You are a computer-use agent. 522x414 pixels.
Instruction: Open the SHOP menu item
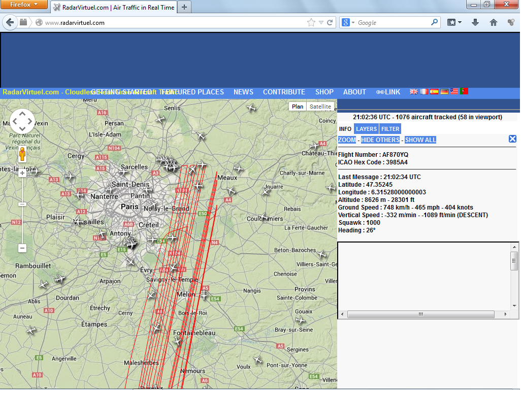324,92
